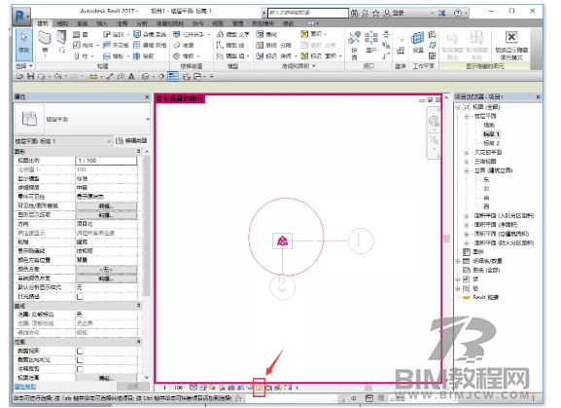
Task: Switch to the 注释 (Annotate) ribbon tab
Action: [x=122, y=23]
